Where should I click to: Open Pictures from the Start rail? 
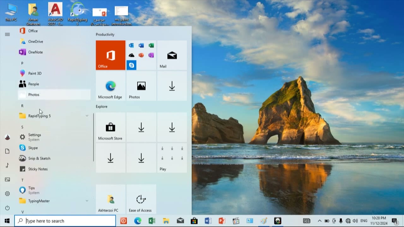point(7,180)
